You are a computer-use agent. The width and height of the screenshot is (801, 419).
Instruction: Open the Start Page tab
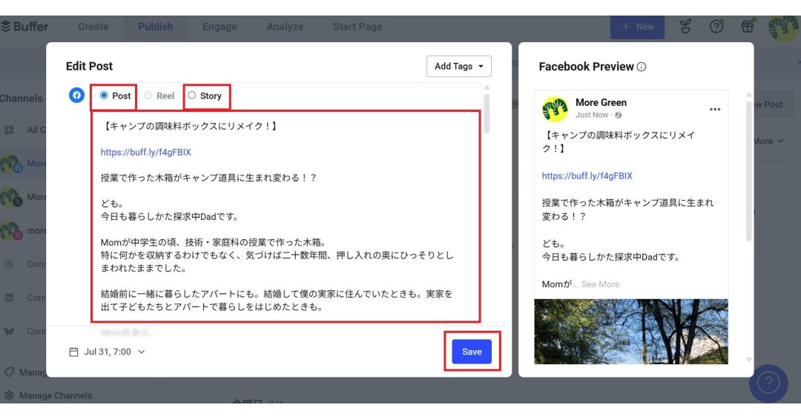pos(357,27)
